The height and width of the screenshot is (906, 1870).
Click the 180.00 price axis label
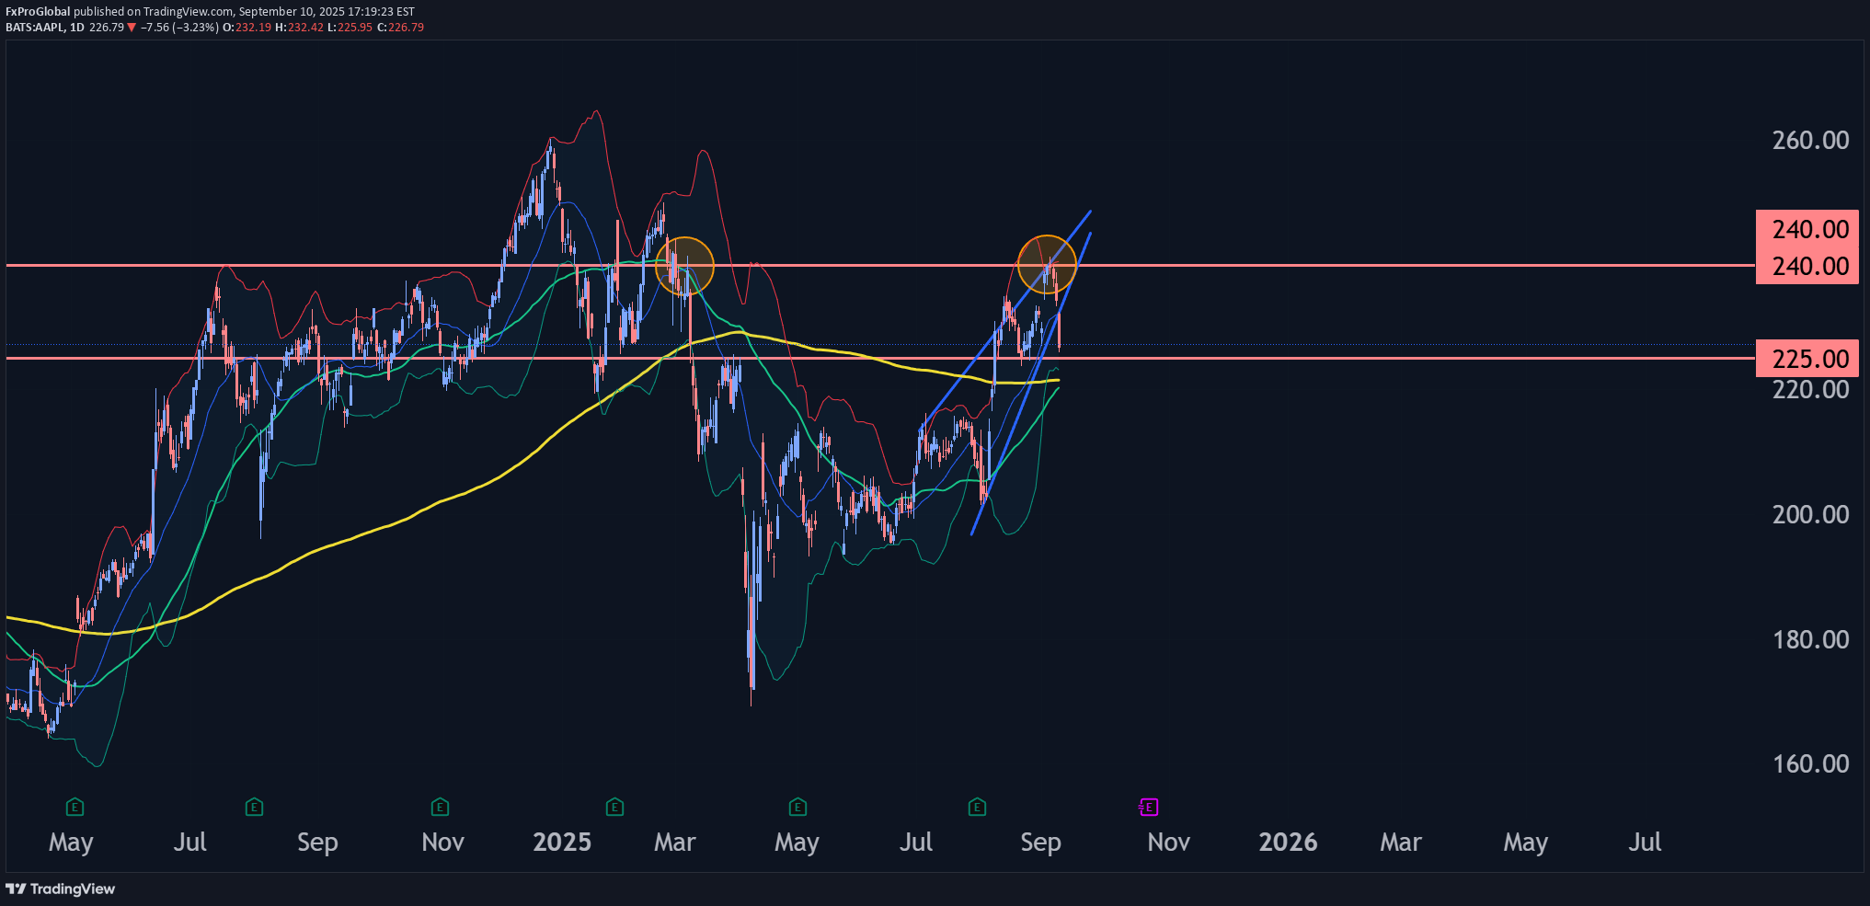1810,639
